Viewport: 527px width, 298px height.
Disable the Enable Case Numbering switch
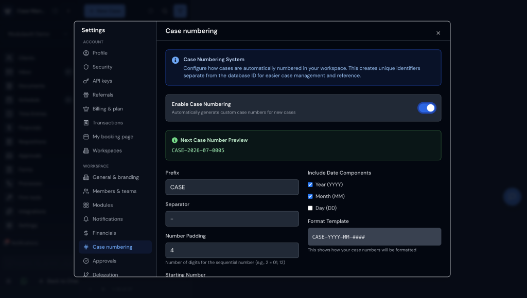pos(427,108)
